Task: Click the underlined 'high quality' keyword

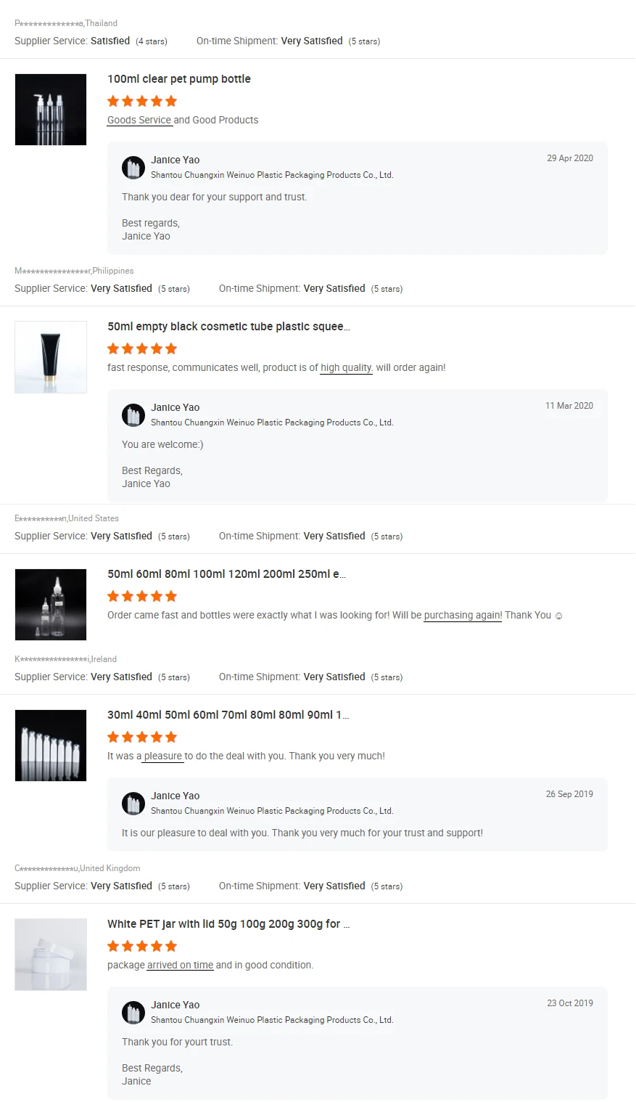Action: [346, 368]
